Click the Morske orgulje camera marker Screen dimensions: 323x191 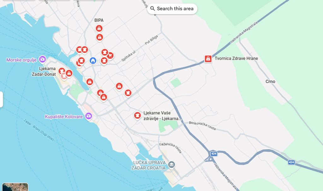click(x=43, y=59)
